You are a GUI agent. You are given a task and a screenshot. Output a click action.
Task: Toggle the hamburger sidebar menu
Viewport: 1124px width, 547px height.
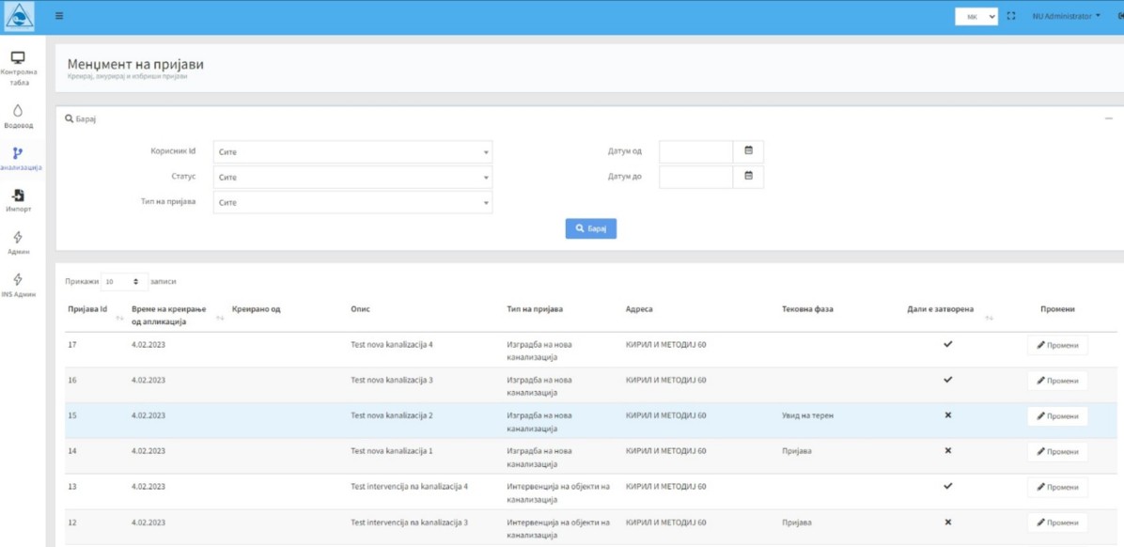(x=59, y=16)
